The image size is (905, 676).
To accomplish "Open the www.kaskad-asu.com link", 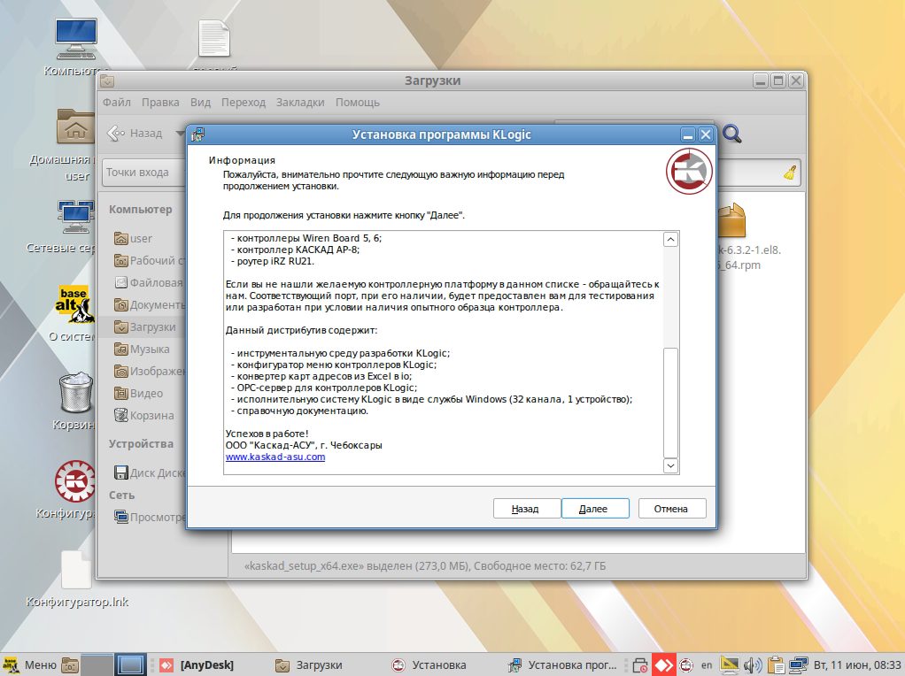I will click(x=275, y=457).
